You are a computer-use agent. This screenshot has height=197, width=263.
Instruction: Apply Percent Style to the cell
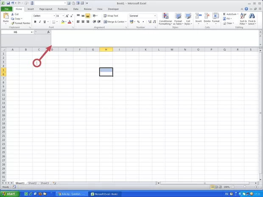[138, 22]
